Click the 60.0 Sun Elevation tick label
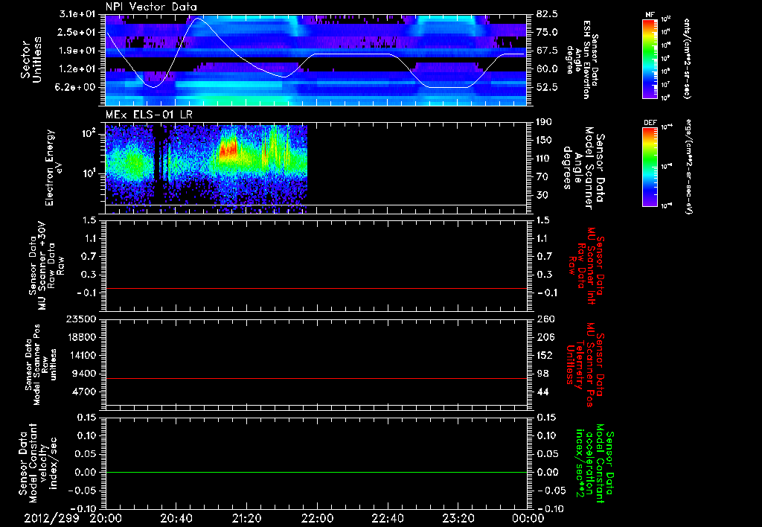The image size is (762, 527). 547,69
